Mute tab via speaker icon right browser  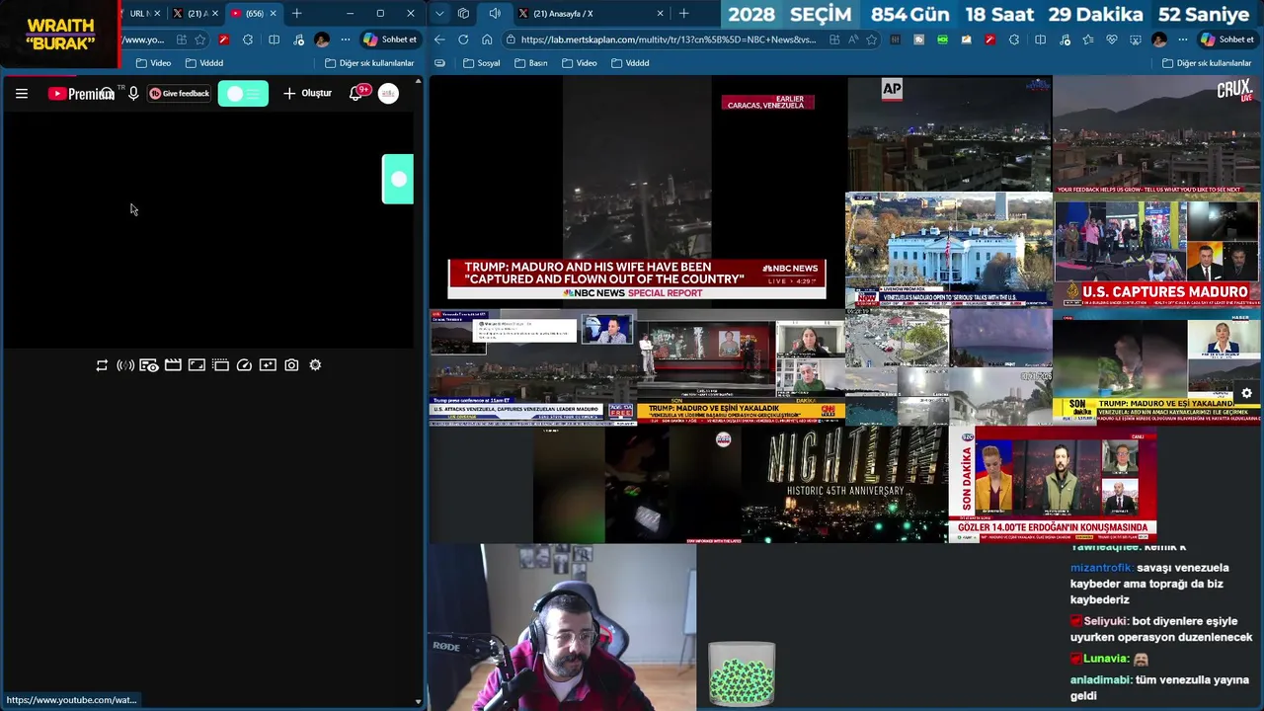pos(495,13)
